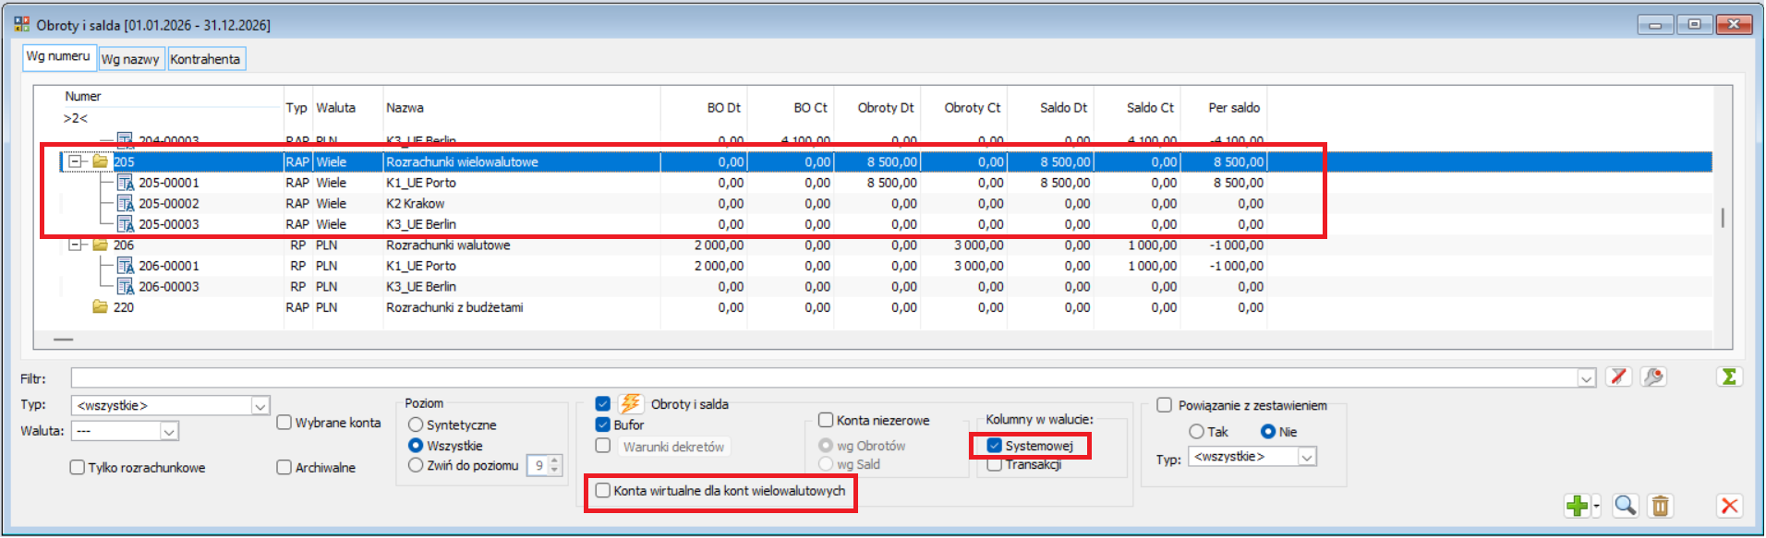Uncheck the Systemowej currency checkbox
Image resolution: width=1766 pixels, height=538 pixels.
(x=994, y=446)
